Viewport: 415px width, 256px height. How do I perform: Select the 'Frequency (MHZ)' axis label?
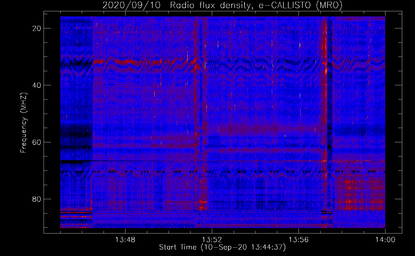click(23, 123)
